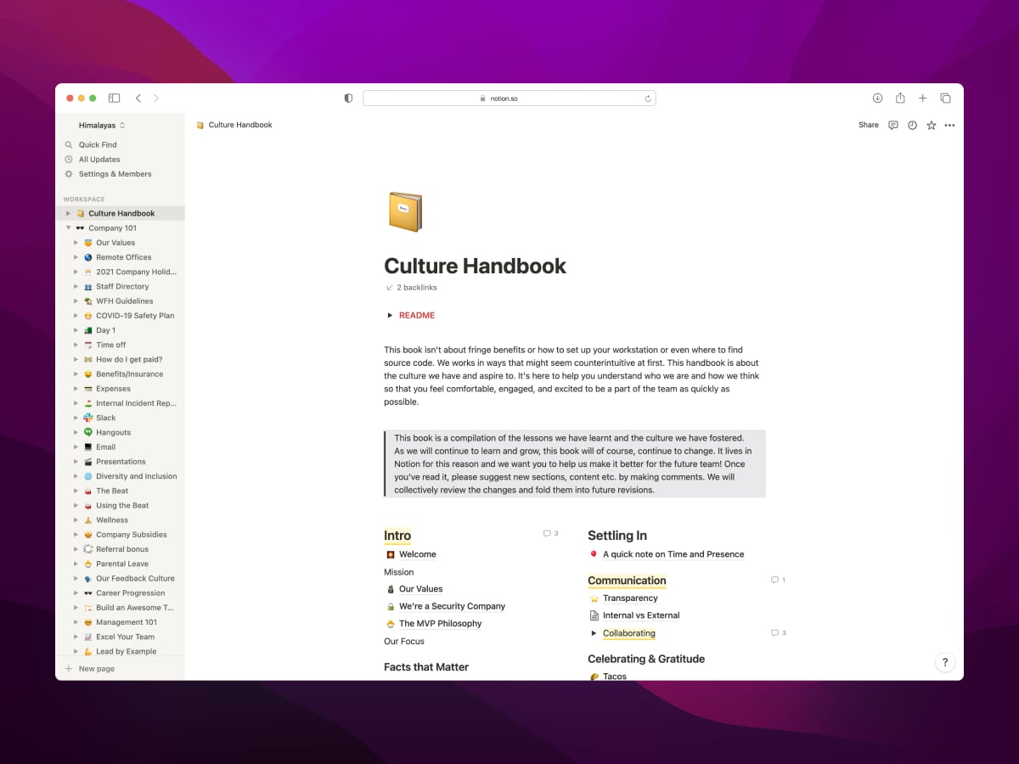The height and width of the screenshot is (764, 1019).
Task: Open Diversity and Inclusion in sidebar
Action: pyautogui.click(x=137, y=476)
